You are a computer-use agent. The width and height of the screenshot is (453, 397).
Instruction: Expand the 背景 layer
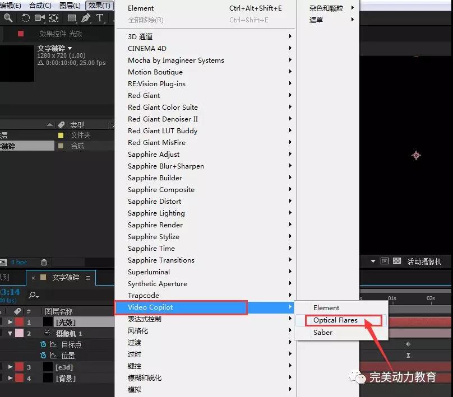coord(11,378)
